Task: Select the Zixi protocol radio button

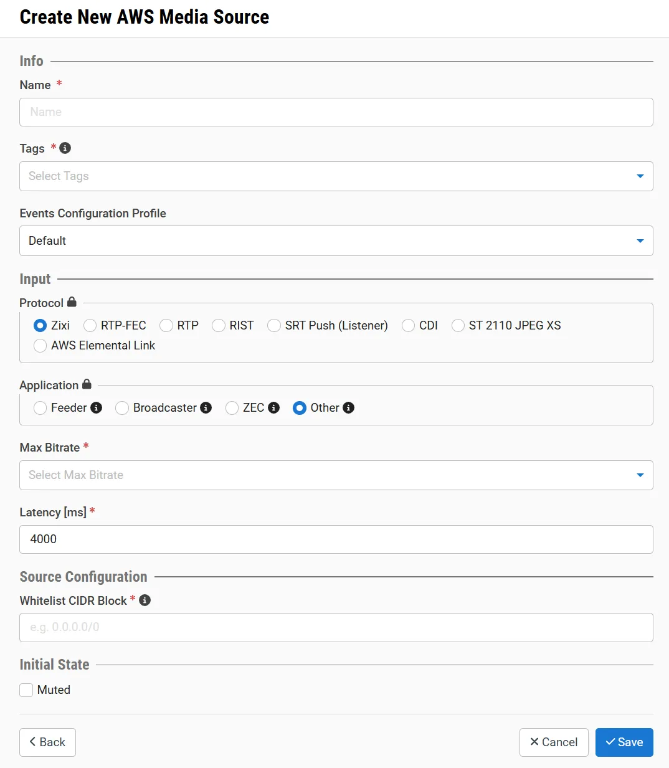Action: 40,326
